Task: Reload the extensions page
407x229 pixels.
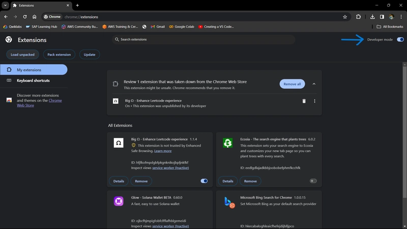Action: (x=24, y=17)
